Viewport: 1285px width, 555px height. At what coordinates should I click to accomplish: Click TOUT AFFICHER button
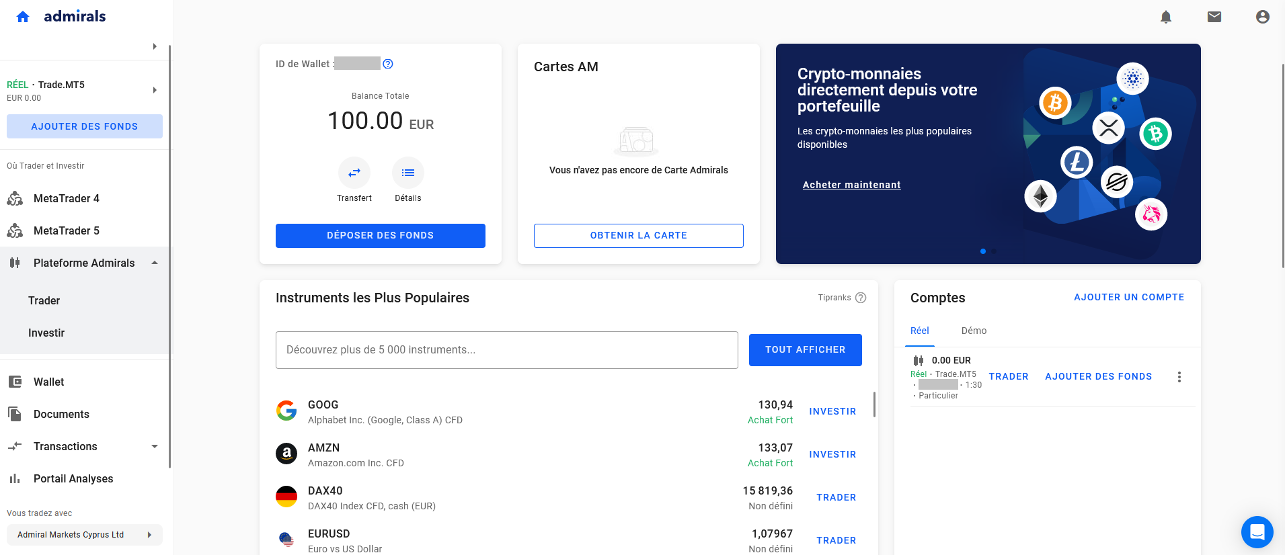click(x=806, y=350)
